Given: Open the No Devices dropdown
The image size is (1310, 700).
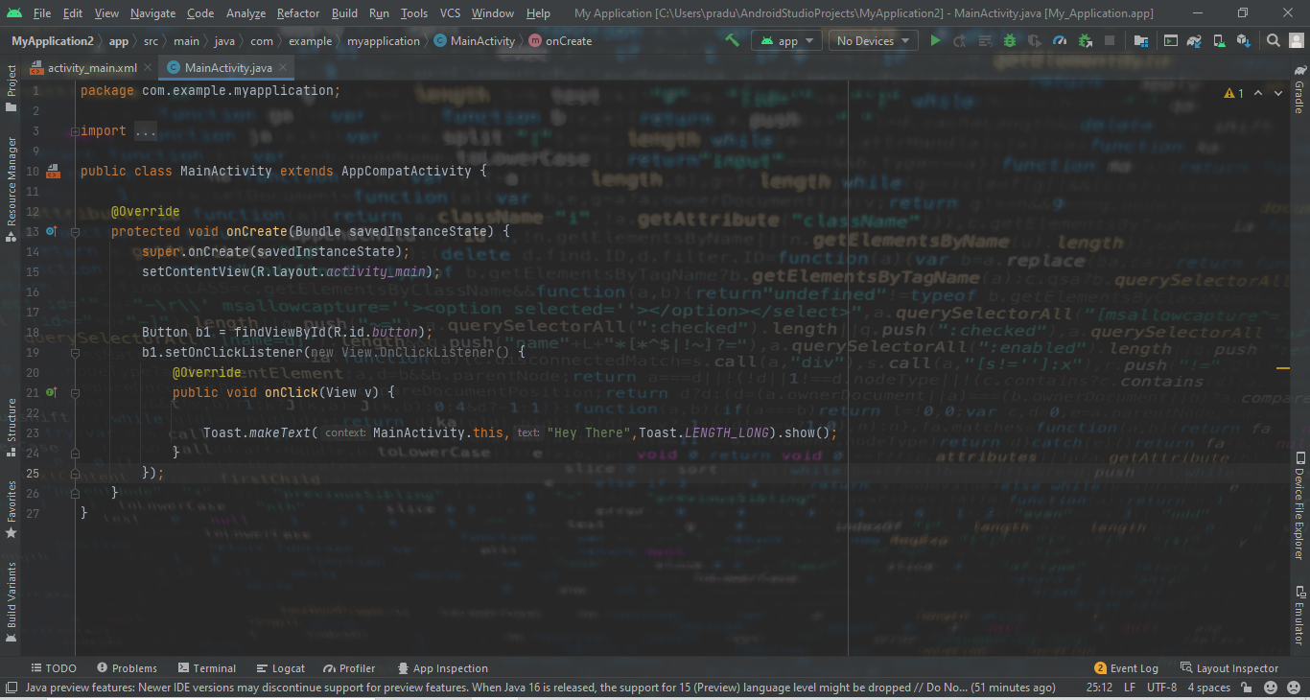Looking at the screenshot, I should (873, 40).
